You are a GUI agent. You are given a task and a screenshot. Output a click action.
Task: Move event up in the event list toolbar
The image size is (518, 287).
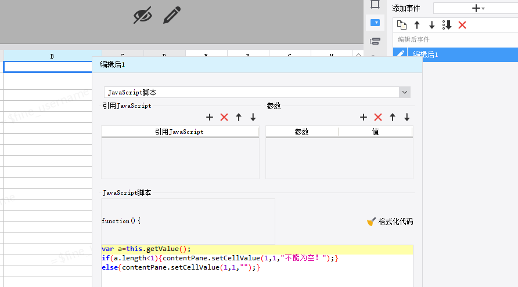click(x=417, y=25)
